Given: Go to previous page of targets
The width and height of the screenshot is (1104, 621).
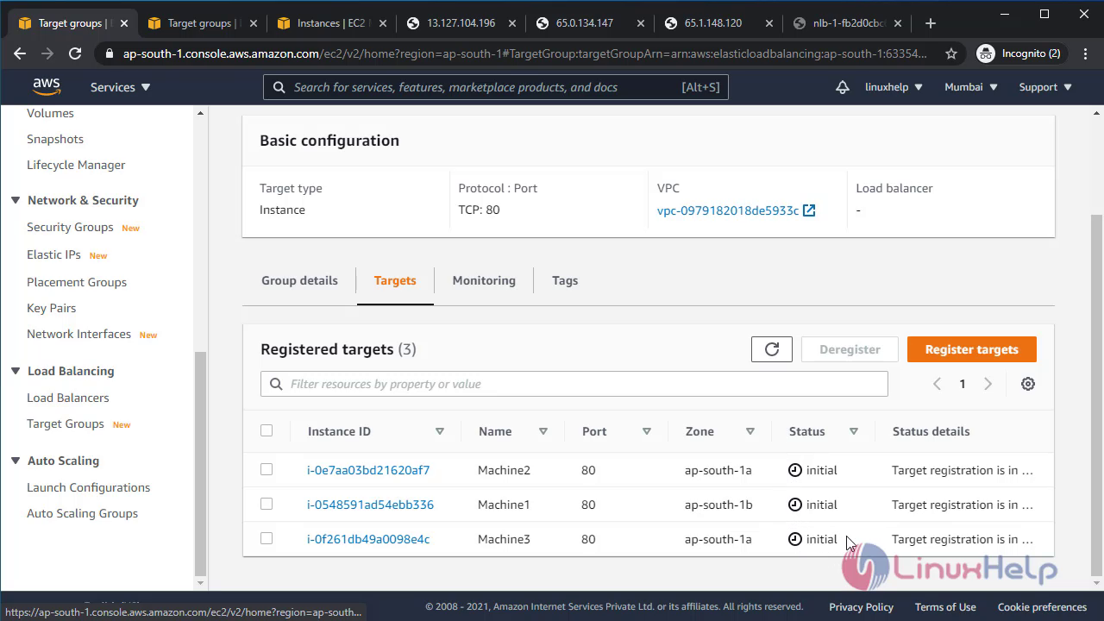Looking at the screenshot, I should coord(937,384).
